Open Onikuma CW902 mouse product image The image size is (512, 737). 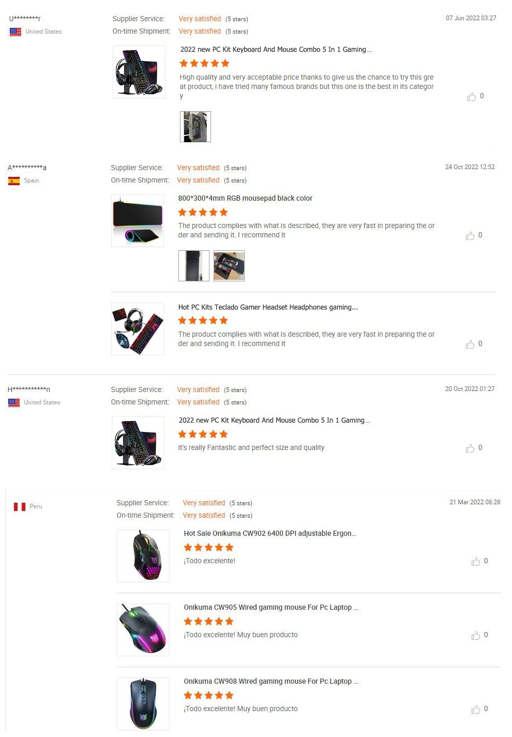[x=143, y=556]
